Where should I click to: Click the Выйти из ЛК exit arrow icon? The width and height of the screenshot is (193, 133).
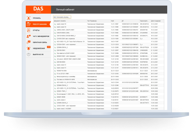28,54
